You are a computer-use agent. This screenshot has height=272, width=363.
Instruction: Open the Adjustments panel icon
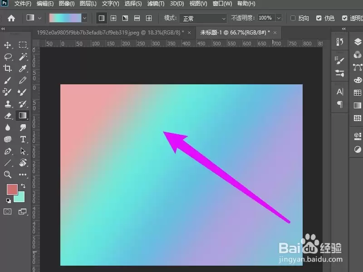358,150
